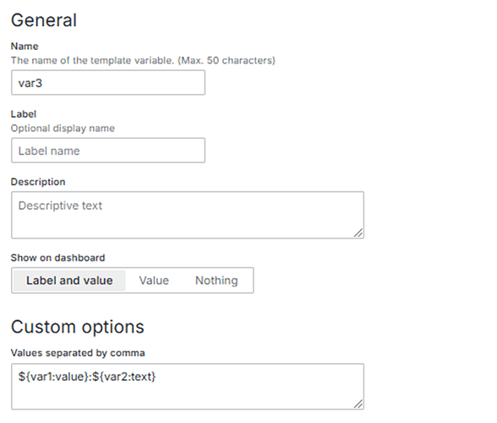This screenshot has height=423, width=497.
Task: Click the Max. 50 characters note
Action: tap(227, 60)
